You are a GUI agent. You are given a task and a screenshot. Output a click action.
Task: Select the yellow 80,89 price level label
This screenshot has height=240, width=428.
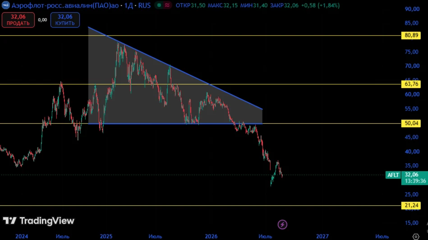[x=411, y=35]
